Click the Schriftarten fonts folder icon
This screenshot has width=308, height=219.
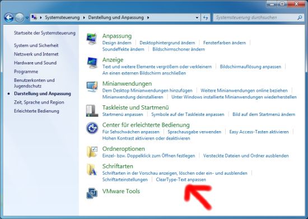pyautogui.click(x=92, y=169)
